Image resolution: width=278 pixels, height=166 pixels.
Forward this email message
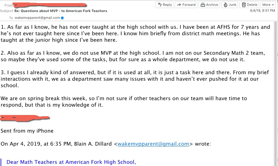186,5
